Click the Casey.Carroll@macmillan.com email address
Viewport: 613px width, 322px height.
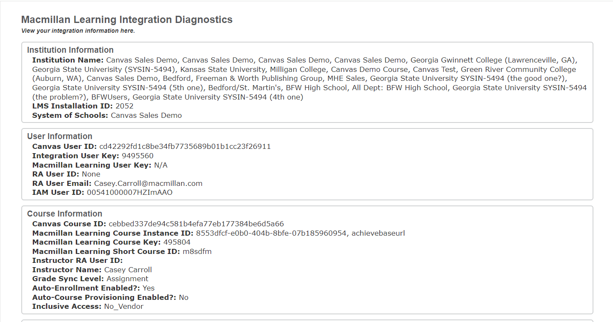pos(148,183)
